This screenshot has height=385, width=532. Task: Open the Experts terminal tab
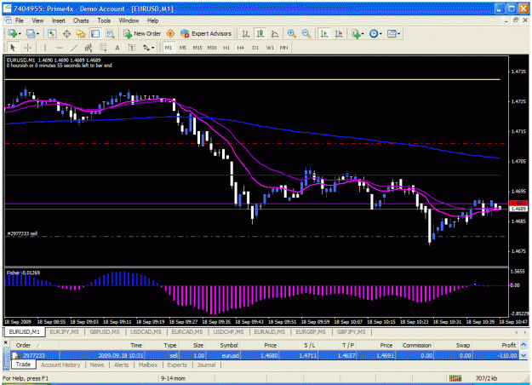click(177, 365)
